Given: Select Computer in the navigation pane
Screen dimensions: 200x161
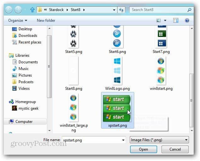Looking at the screenshot, I should pos(21,122).
